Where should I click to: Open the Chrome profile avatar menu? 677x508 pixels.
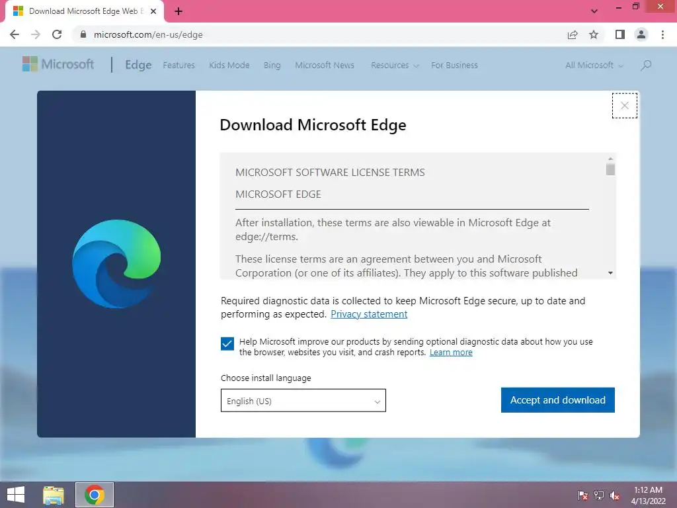coord(641,34)
